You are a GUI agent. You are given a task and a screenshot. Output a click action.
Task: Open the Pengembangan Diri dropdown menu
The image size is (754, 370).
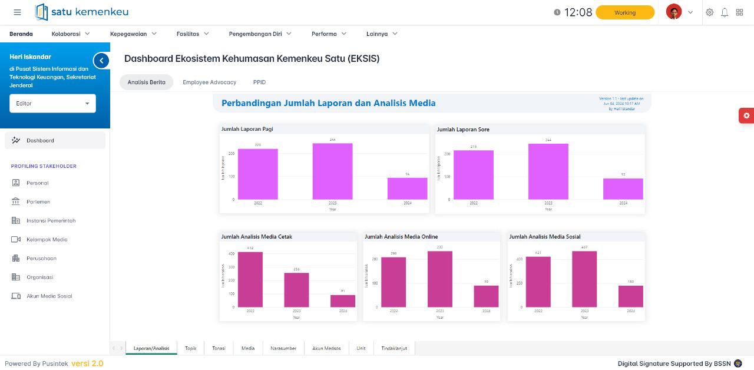coord(260,34)
